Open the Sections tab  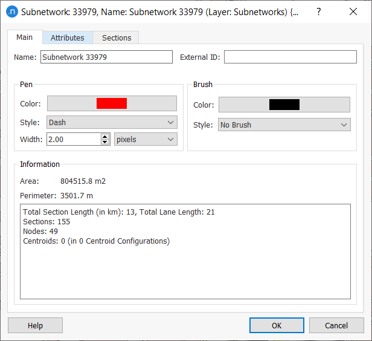coord(117,37)
